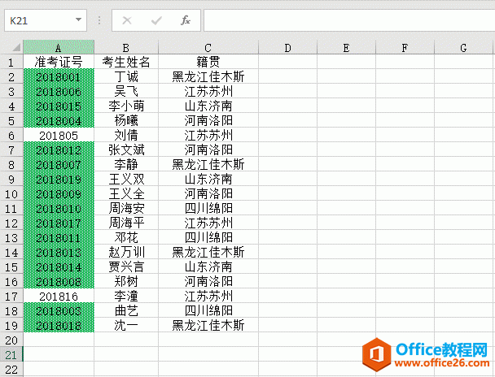Viewport: 495px width, 377px height.
Task: Select cell containing 2018010
Action: [x=59, y=208]
